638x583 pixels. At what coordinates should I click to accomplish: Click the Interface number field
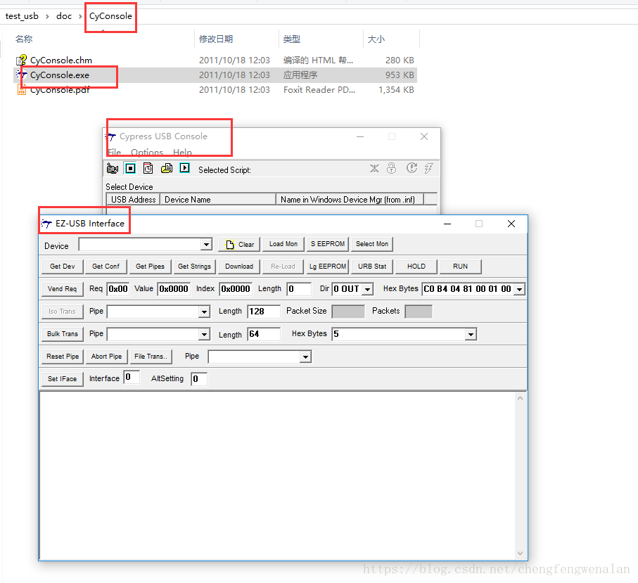click(132, 377)
